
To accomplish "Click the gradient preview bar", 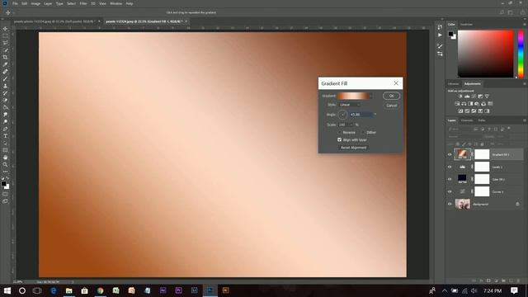I will [x=353, y=96].
